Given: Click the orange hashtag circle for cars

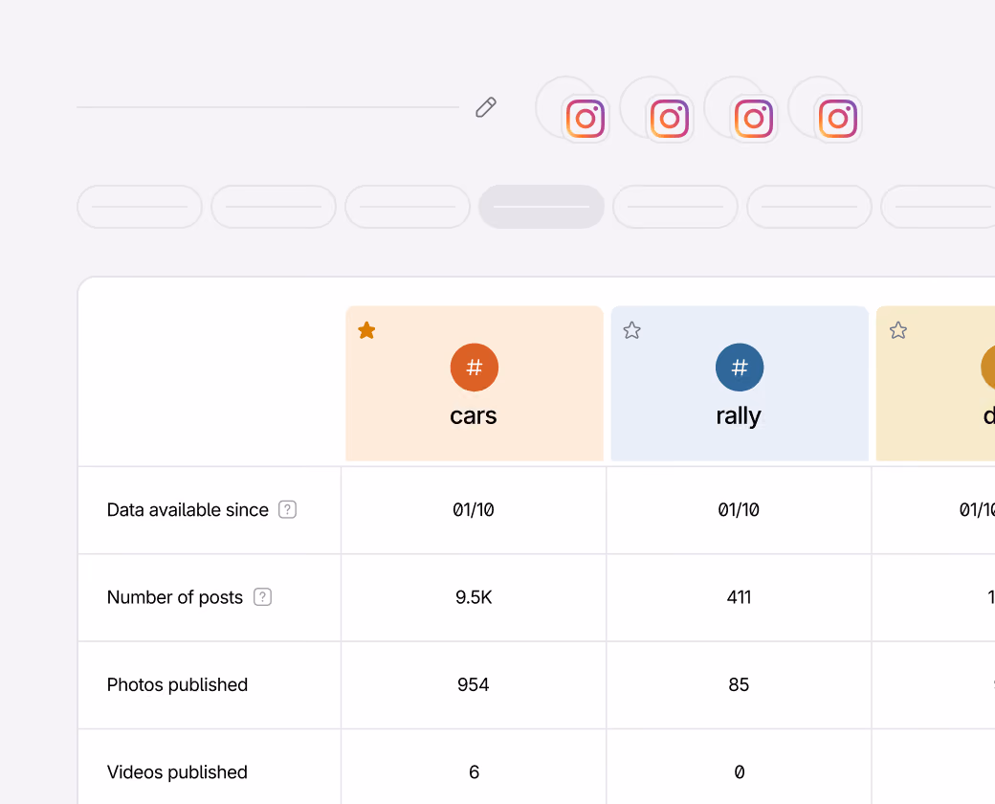Looking at the screenshot, I should point(474,368).
